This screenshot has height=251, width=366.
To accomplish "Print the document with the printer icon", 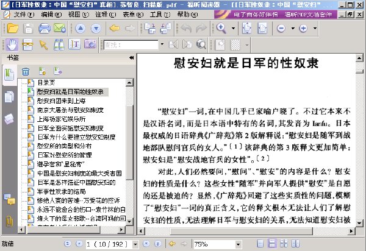I will tap(45, 29).
